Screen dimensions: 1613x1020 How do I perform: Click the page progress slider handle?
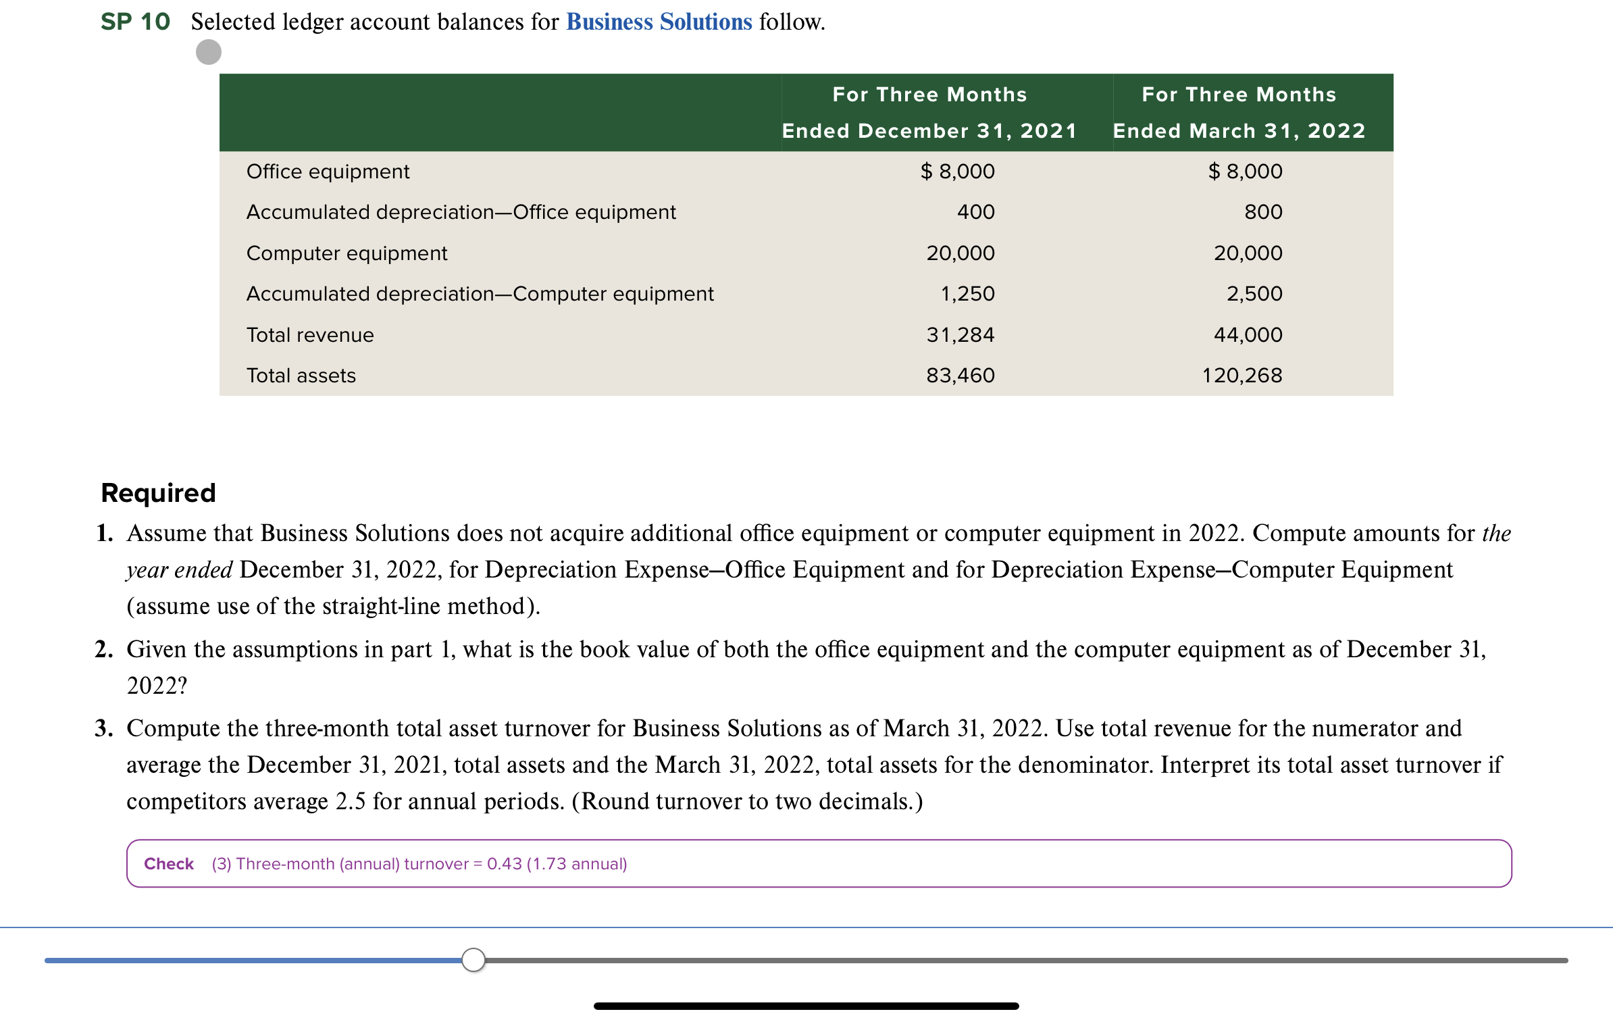point(473,959)
